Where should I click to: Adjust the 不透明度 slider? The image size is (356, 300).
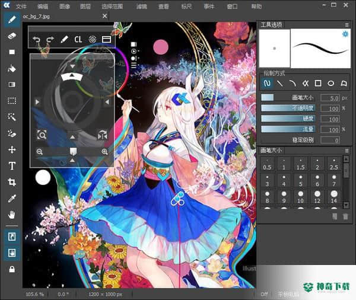[x=288, y=108]
